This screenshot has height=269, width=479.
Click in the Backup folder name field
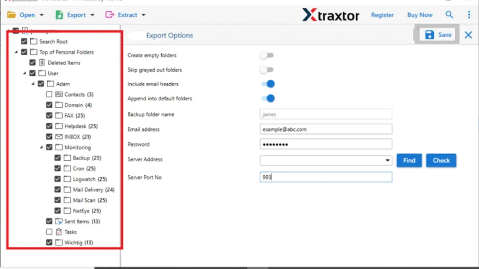[x=326, y=114]
